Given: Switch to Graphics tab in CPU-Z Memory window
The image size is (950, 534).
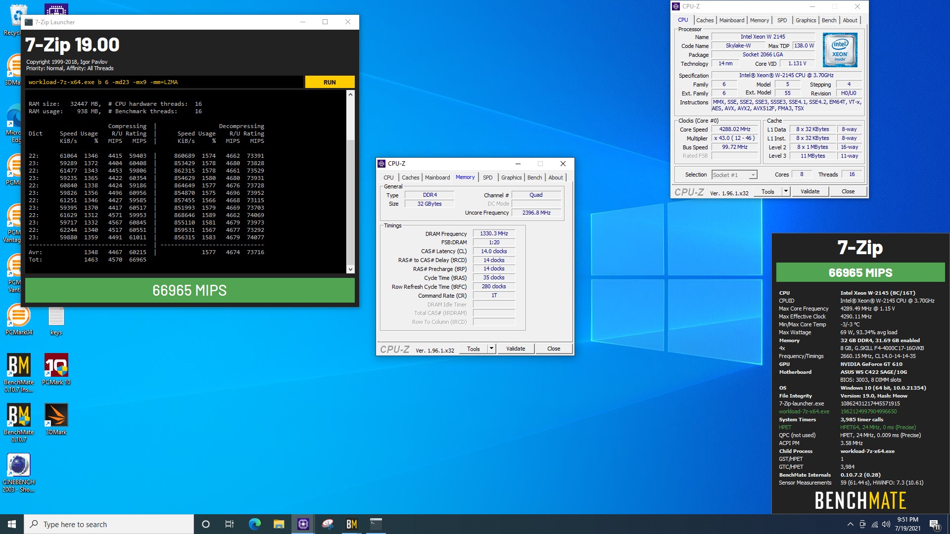Looking at the screenshot, I should click(x=511, y=178).
